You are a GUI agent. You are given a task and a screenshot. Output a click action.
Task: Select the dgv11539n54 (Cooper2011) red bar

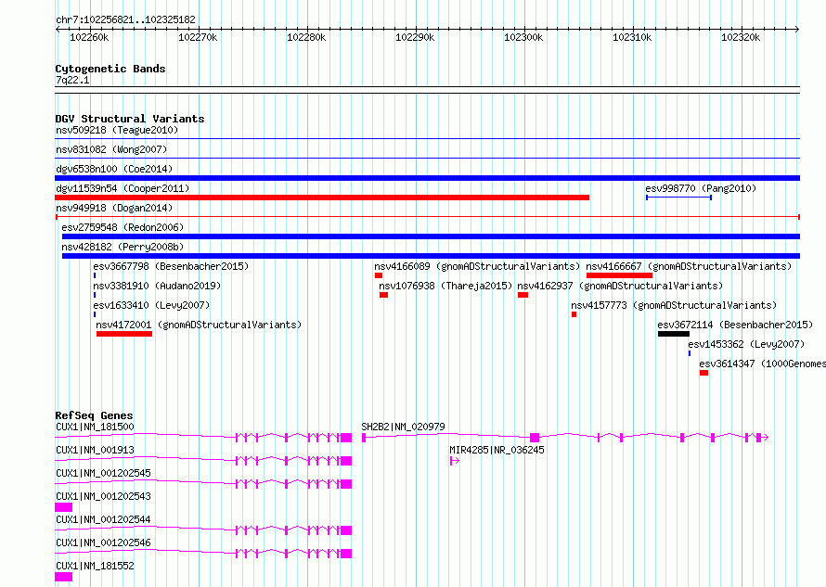pos(322,198)
